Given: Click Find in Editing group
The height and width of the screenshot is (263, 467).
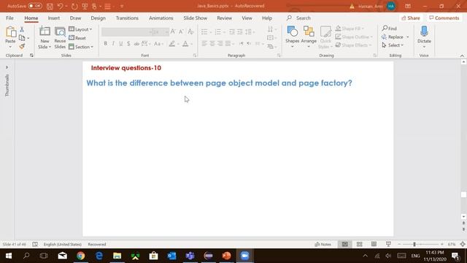Looking at the screenshot, I should coord(389,28).
